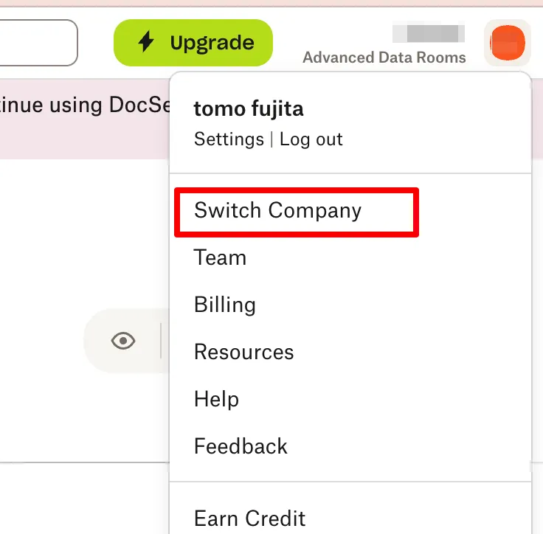Log out of the account
Screen dimensions: 543x534
[311, 139]
